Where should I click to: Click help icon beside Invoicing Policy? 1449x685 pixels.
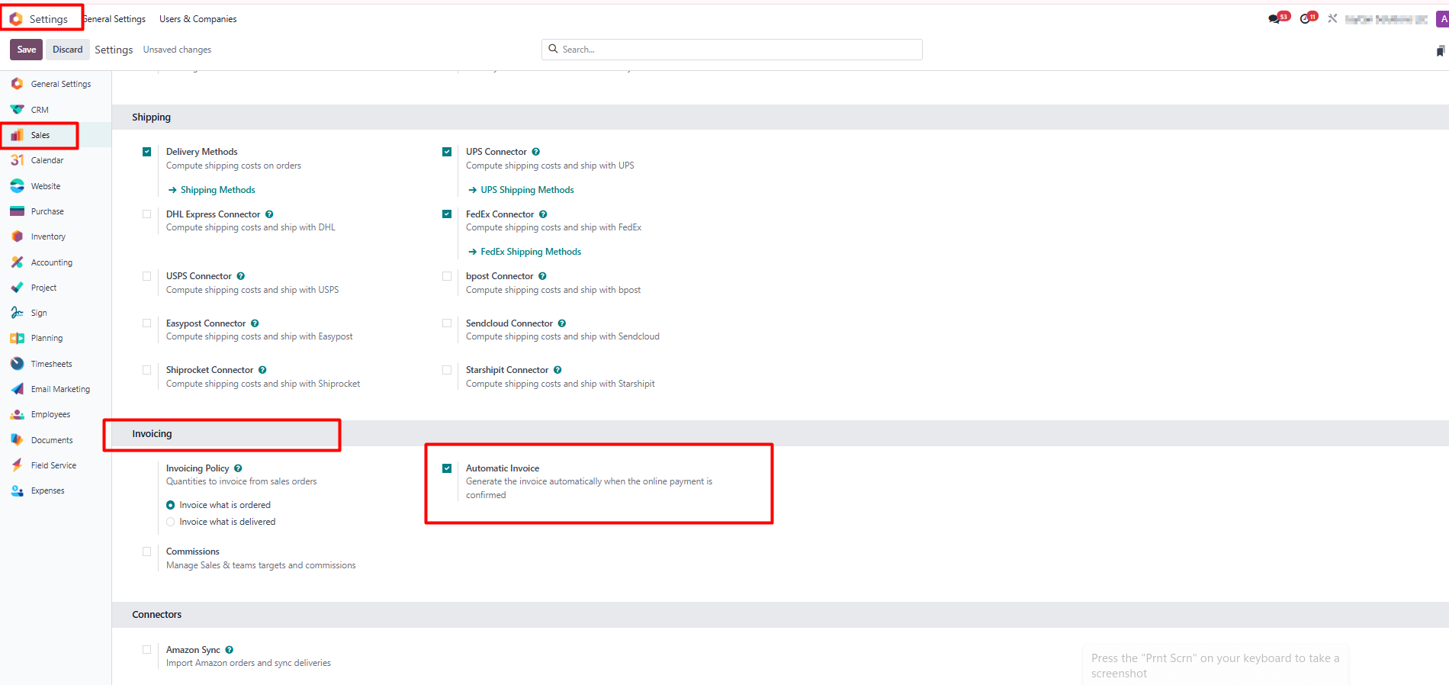pyautogui.click(x=238, y=468)
